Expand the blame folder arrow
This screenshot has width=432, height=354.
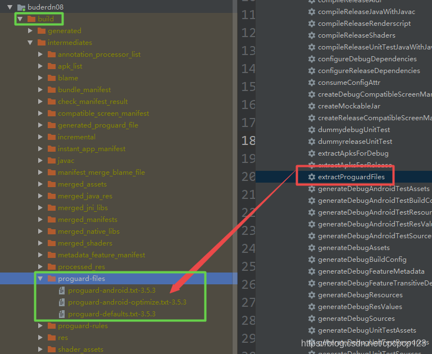pos(40,78)
